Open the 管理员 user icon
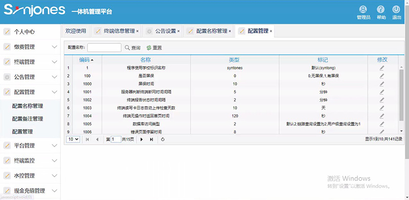The height and width of the screenshot is (200, 409). point(363,9)
